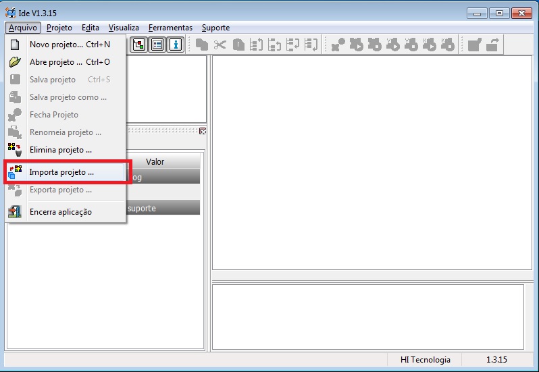Click the second-to-last toolbar icon with pencil
Screen dimensions: 539x372
(x=474, y=45)
